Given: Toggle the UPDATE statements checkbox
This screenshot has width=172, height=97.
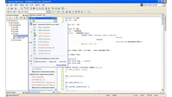Looking at the screenshot, I should (x=35, y=33).
